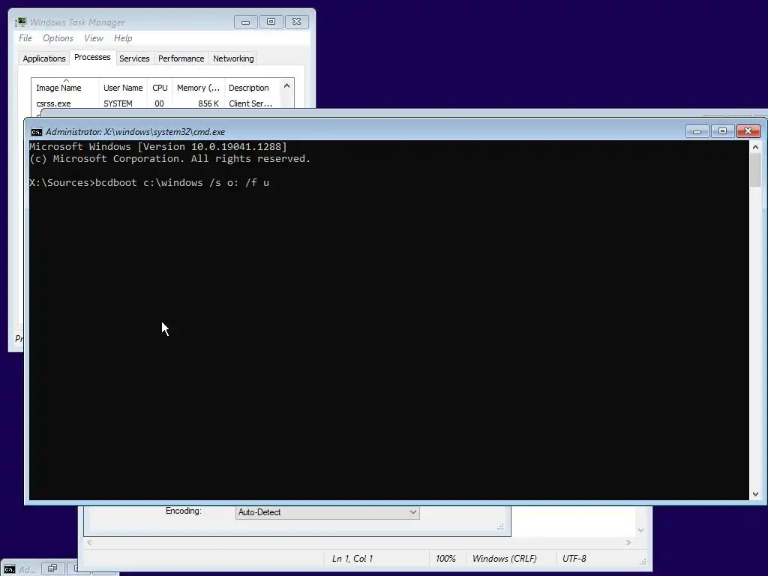The width and height of the screenshot is (768, 576).
Task: Open the View menu in Task Manager
Action: 94,38
